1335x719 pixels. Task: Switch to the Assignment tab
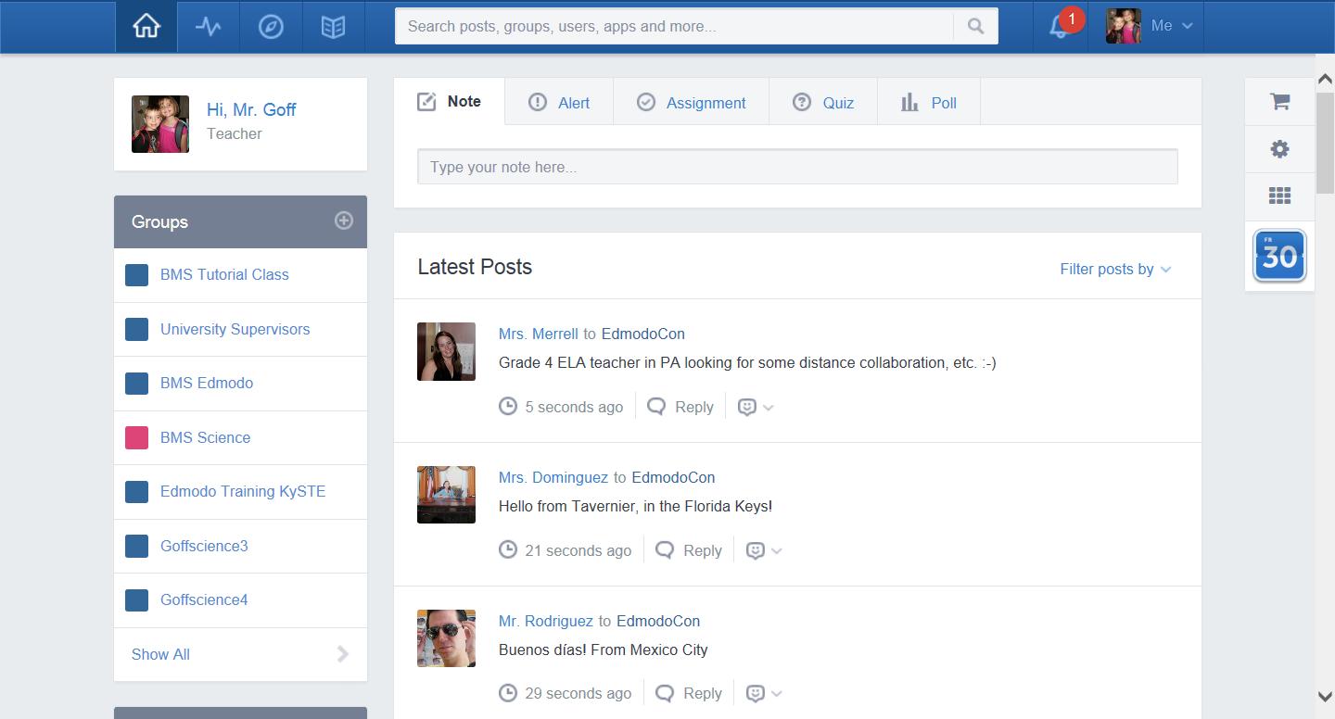pyautogui.click(x=692, y=102)
